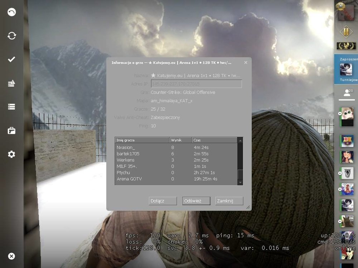Sort by Czas column header
The height and width of the screenshot is (268, 358).
214,140
